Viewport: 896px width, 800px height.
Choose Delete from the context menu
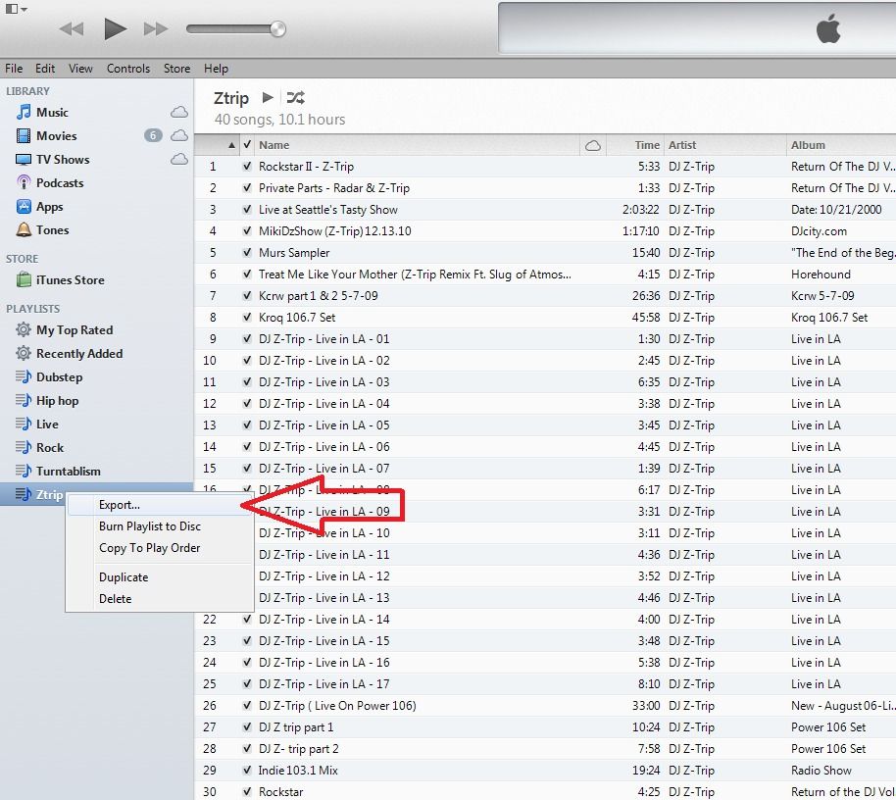(x=115, y=599)
